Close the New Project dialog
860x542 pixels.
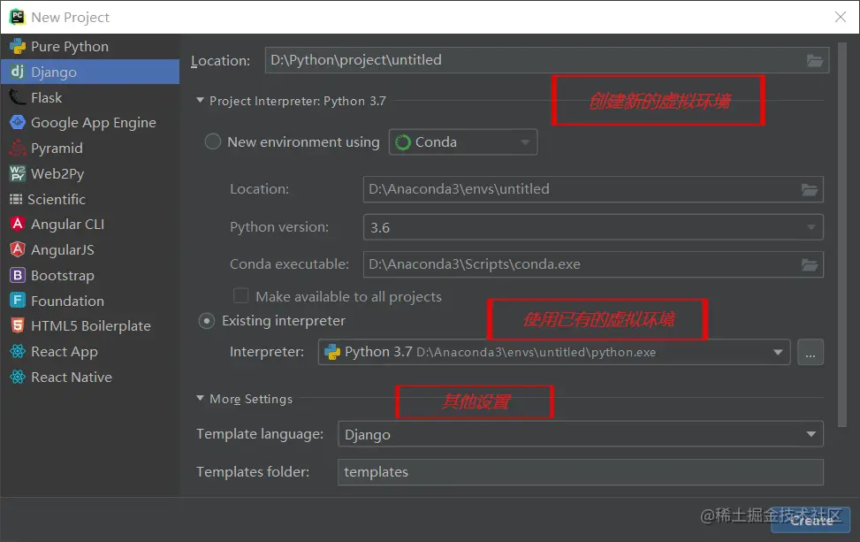tap(841, 17)
